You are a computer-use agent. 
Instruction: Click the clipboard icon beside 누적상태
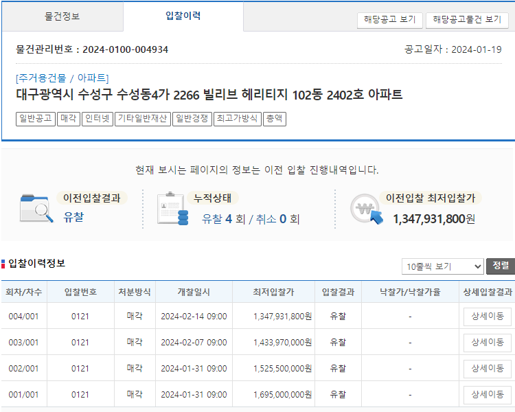(x=173, y=209)
